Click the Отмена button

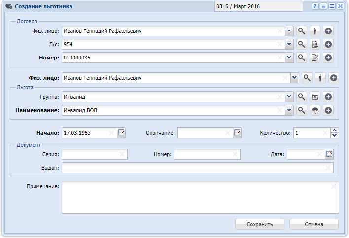[x=314, y=224]
